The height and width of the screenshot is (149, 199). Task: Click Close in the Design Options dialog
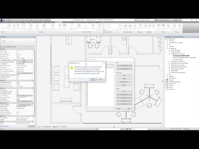119,109
